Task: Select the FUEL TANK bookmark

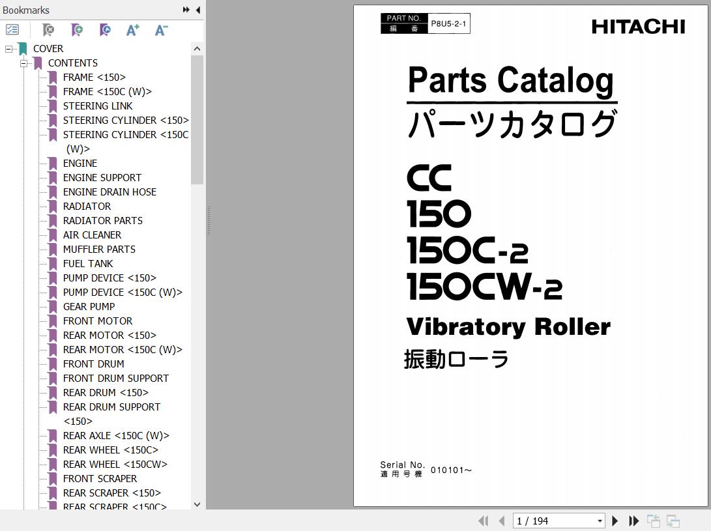Action: 87,264
